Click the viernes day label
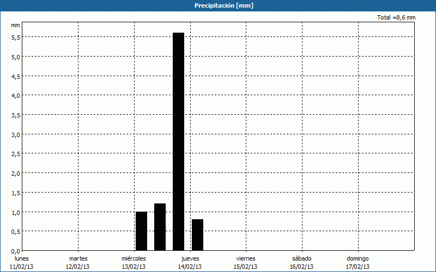This screenshot has width=436, height=272. pos(246,258)
